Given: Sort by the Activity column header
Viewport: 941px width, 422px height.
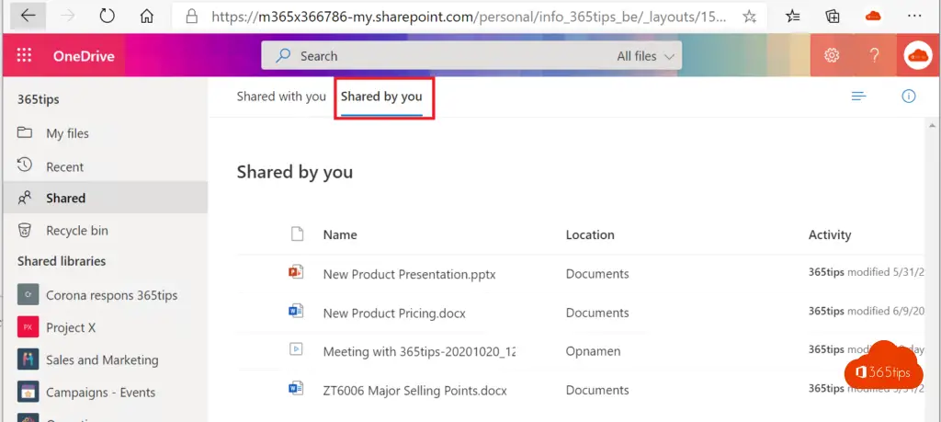Looking at the screenshot, I should [x=830, y=234].
